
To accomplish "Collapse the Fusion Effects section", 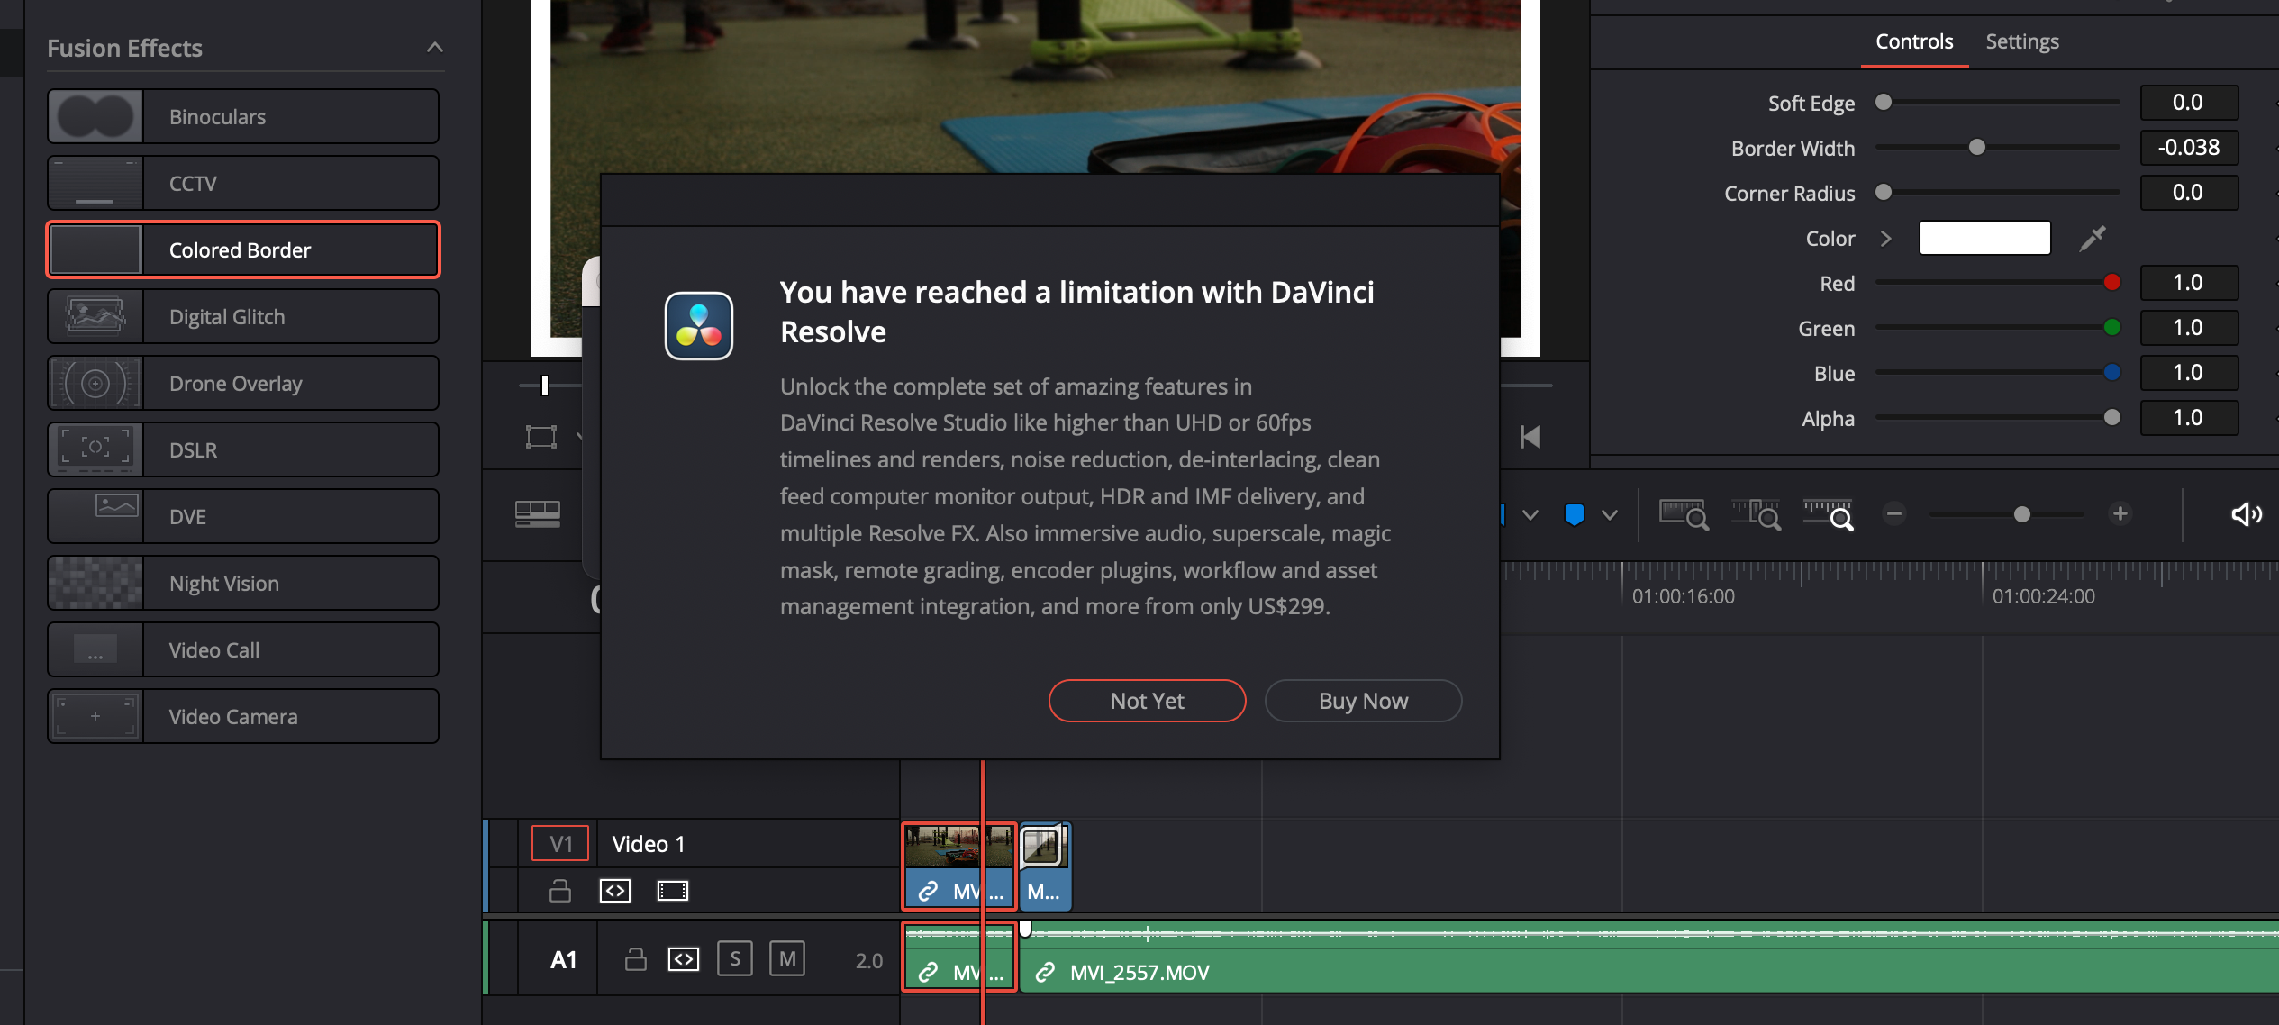I will pos(435,48).
